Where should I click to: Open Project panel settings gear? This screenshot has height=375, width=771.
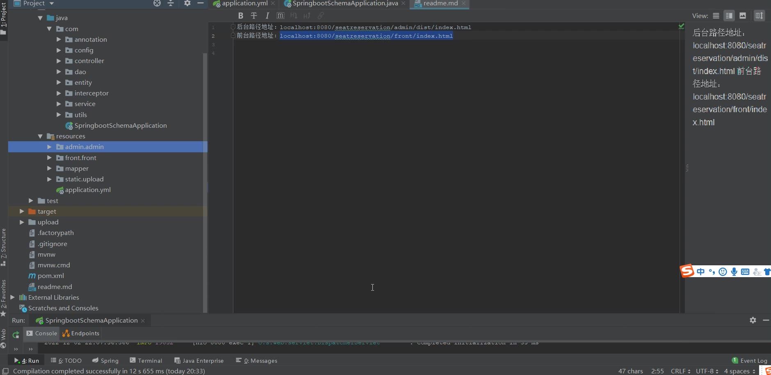click(187, 3)
